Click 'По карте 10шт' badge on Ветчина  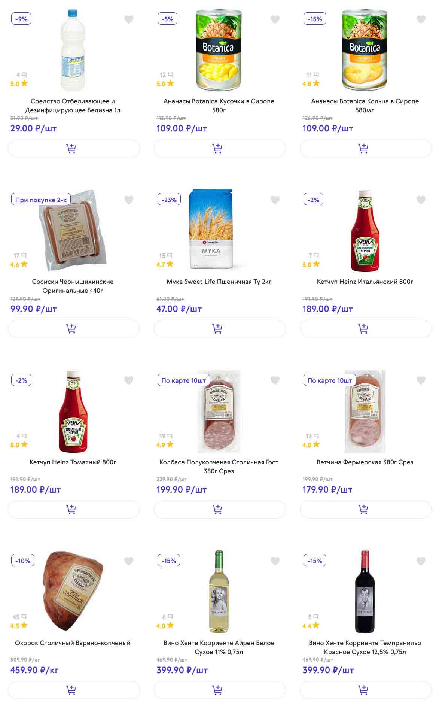[x=329, y=380]
